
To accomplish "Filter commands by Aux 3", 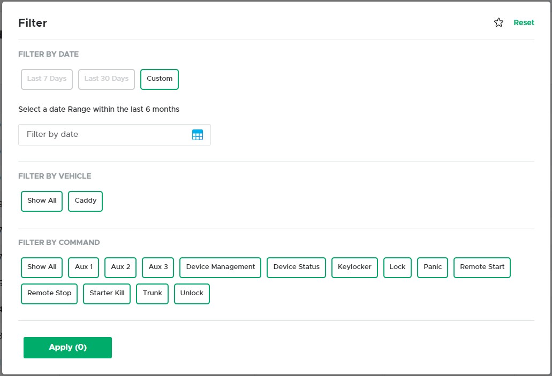I will (157, 267).
